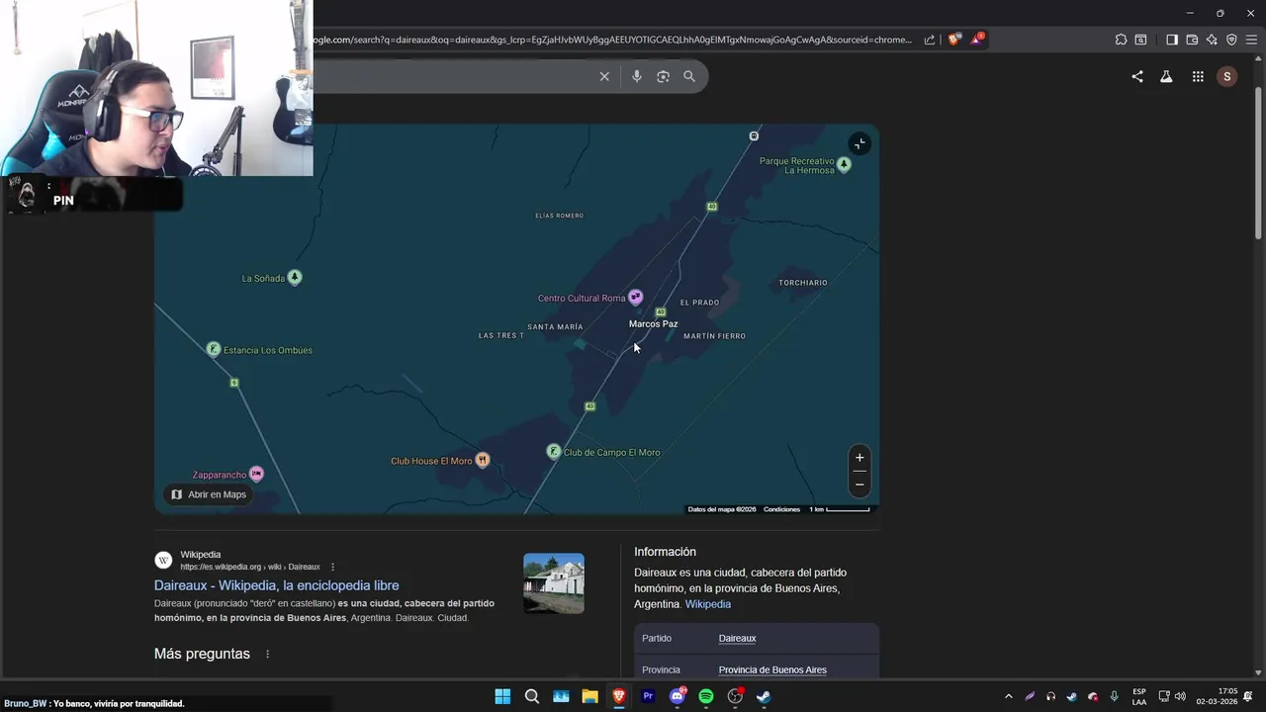Click Estancia Los Ombúes marker

pyautogui.click(x=213, y=349)
